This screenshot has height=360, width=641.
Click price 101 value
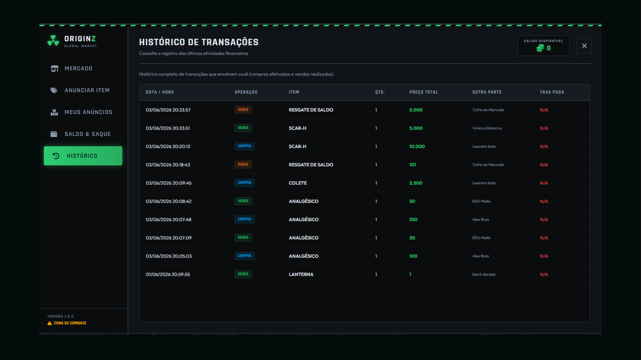click(413, 165)
